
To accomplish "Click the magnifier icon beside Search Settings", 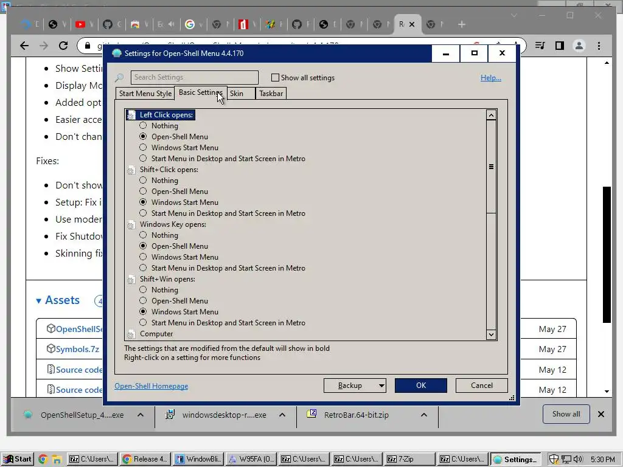I will tap(119, 77).
